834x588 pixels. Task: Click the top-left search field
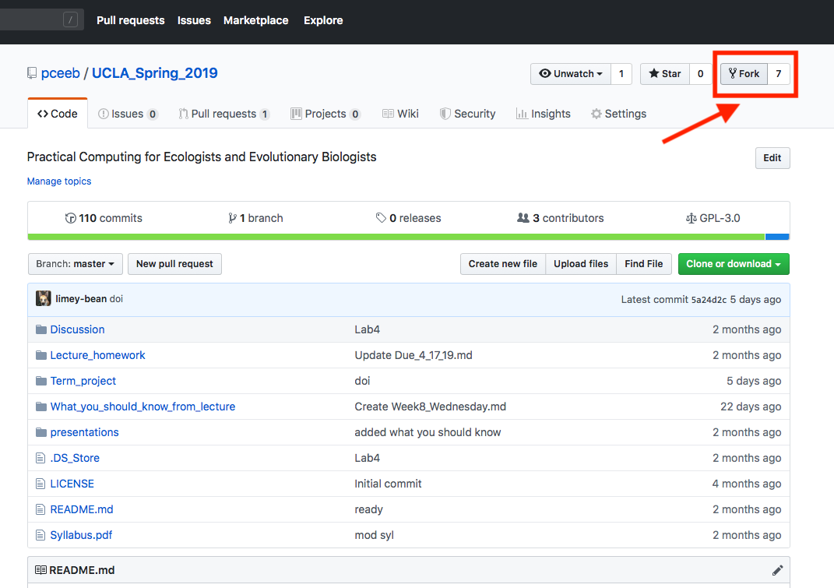click(41, 20)
